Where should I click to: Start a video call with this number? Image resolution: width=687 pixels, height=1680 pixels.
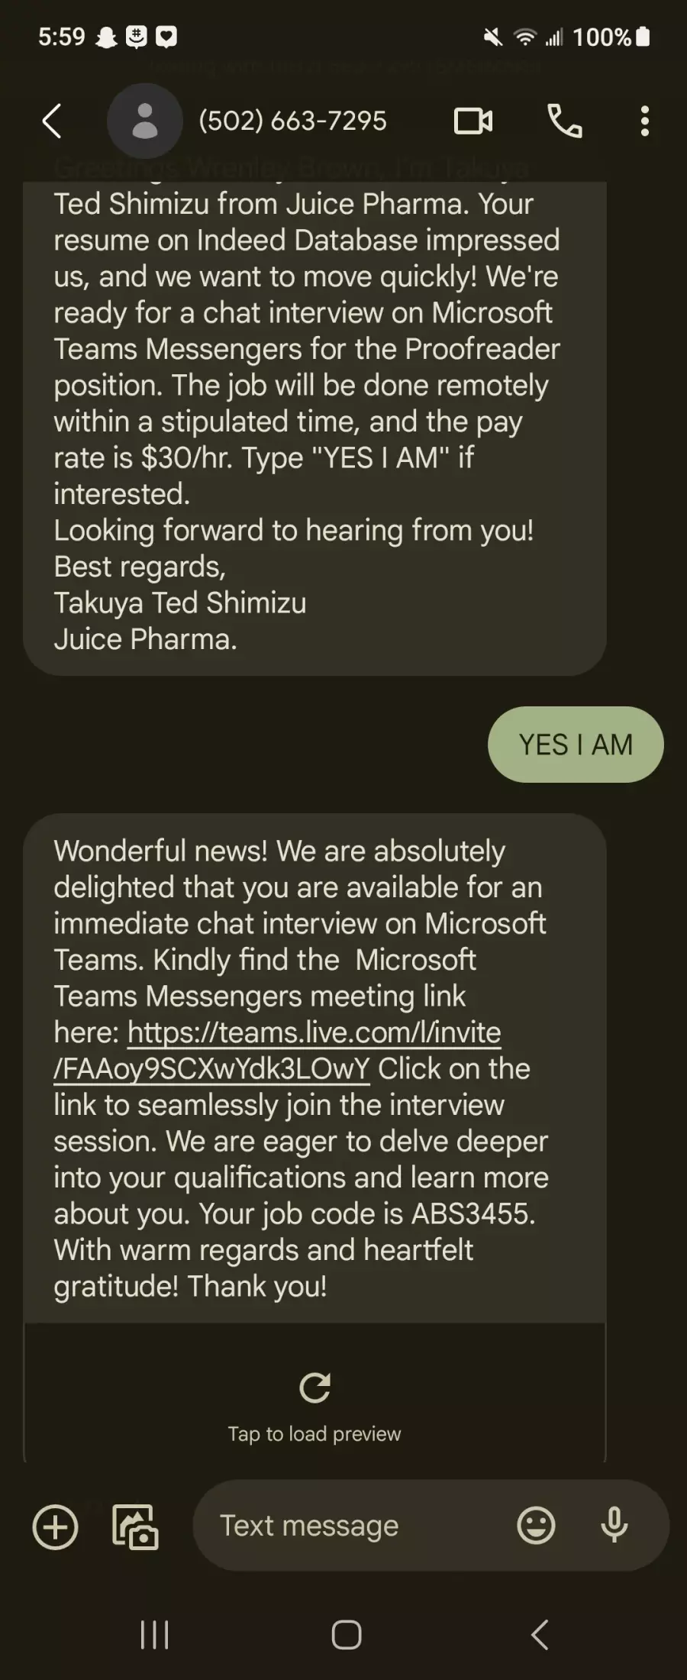click(x=473, y=121)
